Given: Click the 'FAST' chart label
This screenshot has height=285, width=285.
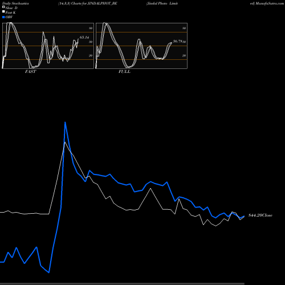Looking at the screenshot, I should [x=30, y=72].
